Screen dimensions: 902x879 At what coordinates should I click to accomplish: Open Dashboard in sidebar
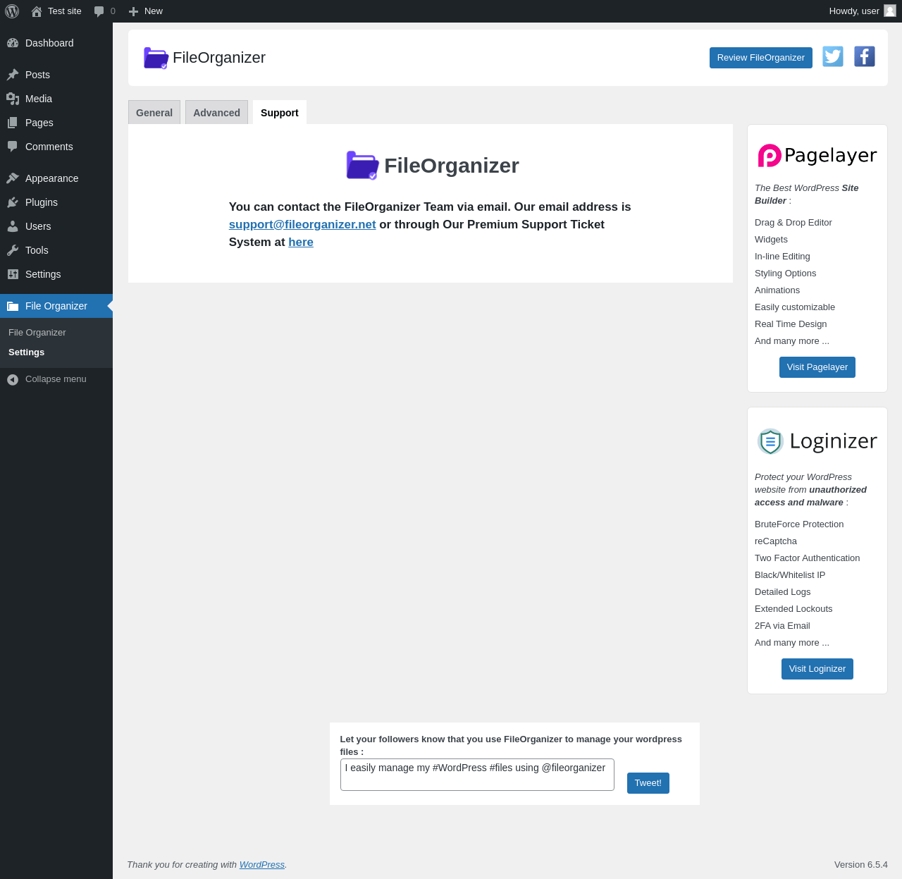56,43
